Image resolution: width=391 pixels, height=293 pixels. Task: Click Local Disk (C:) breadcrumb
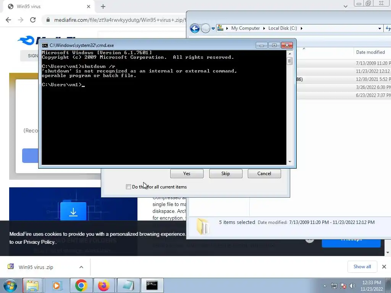pos(283,28)
